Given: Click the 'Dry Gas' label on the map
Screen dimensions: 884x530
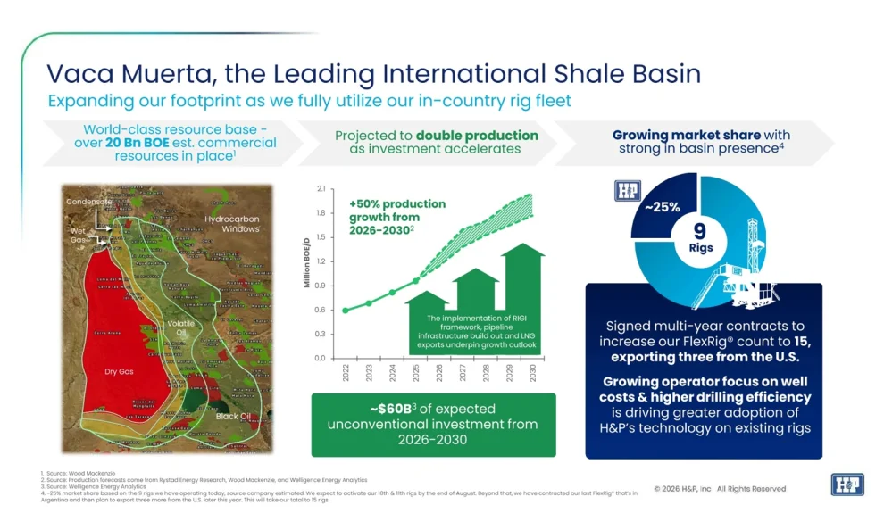Looking at the screenshot, I should (x=119, y=372).
